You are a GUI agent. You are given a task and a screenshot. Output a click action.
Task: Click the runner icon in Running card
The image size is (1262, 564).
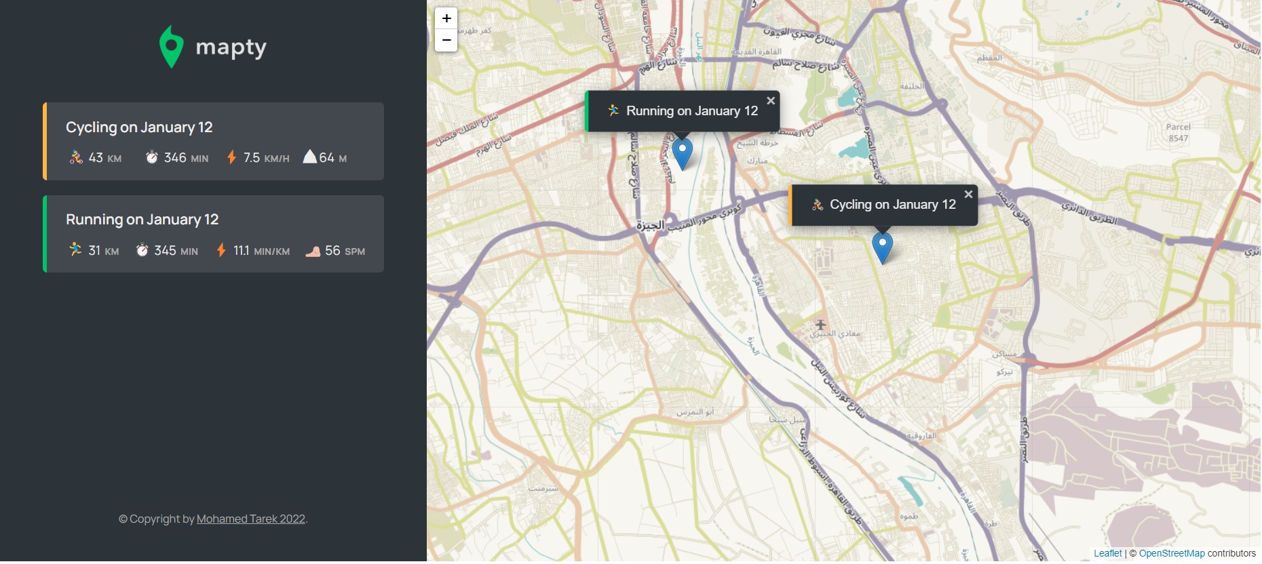75,250
